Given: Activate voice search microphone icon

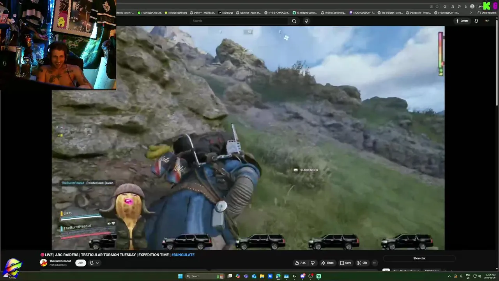Looking at the screenshot, I should [x=306, y=21].
